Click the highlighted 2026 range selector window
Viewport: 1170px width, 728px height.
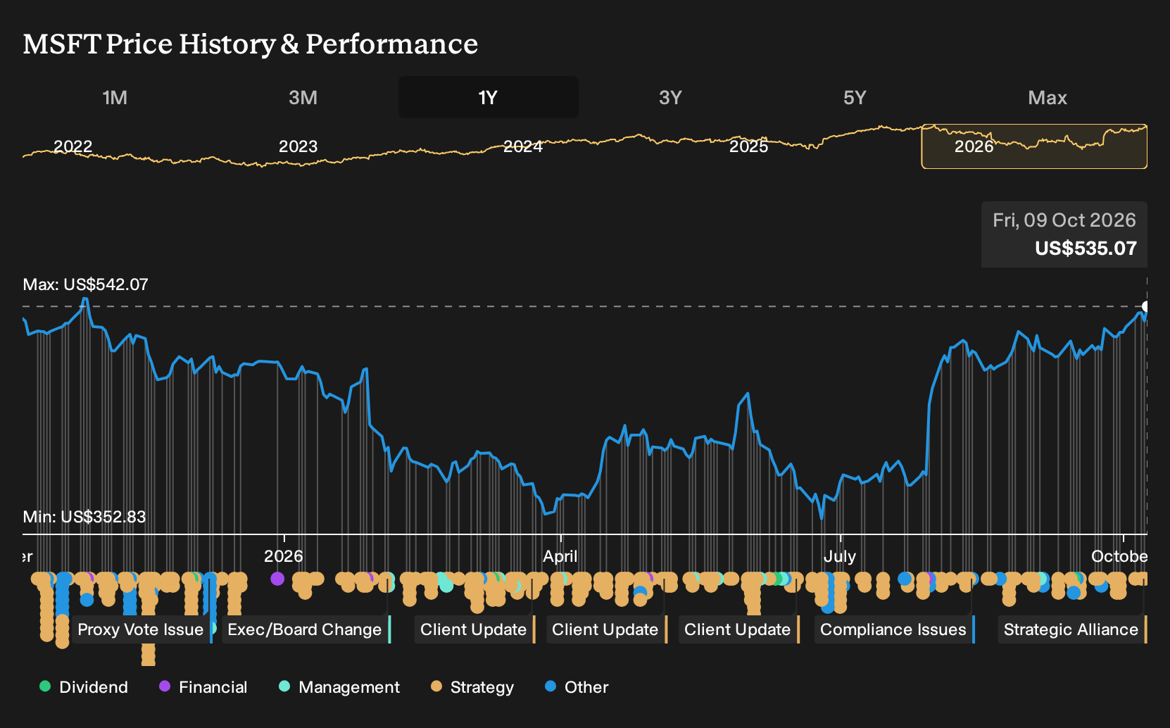point(1034,146)
